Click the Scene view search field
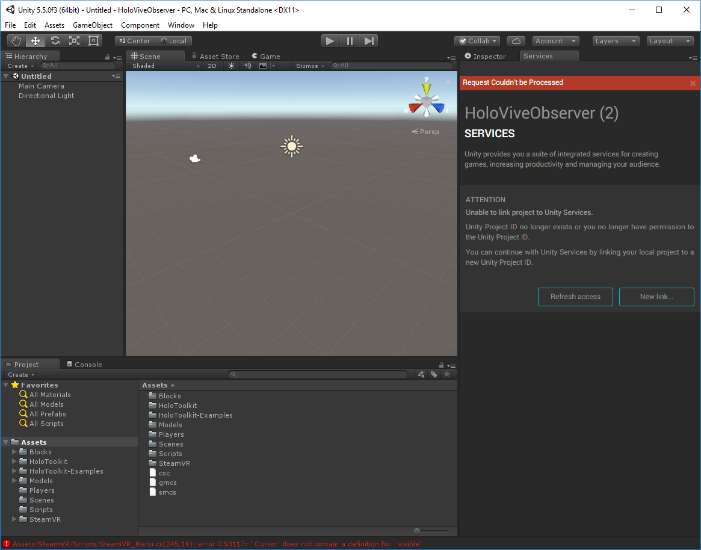The width and height of the screenshot is (701, 550). click(391, 66)
